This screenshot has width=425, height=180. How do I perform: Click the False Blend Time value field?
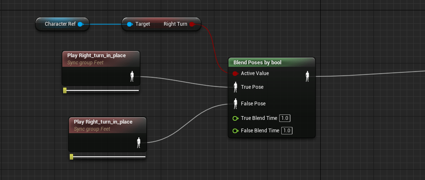pos(287,131)
